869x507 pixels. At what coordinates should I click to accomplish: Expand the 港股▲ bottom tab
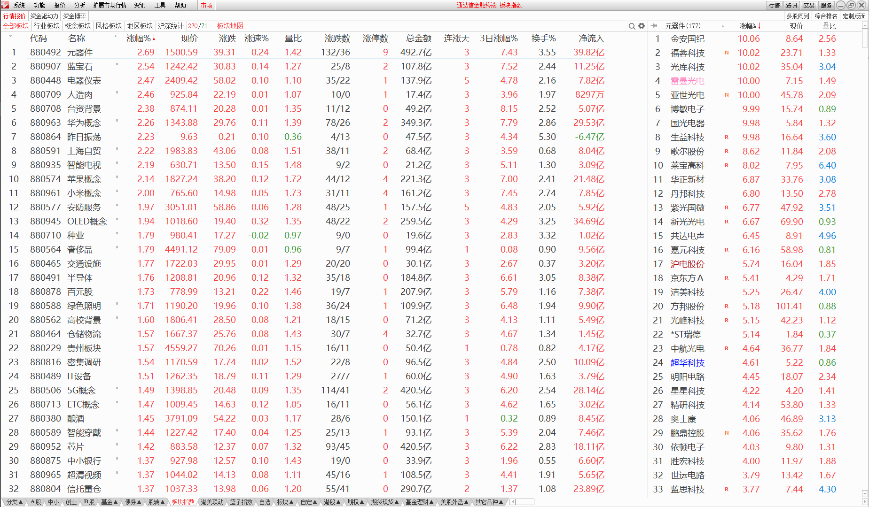click(x=333, y=502)
